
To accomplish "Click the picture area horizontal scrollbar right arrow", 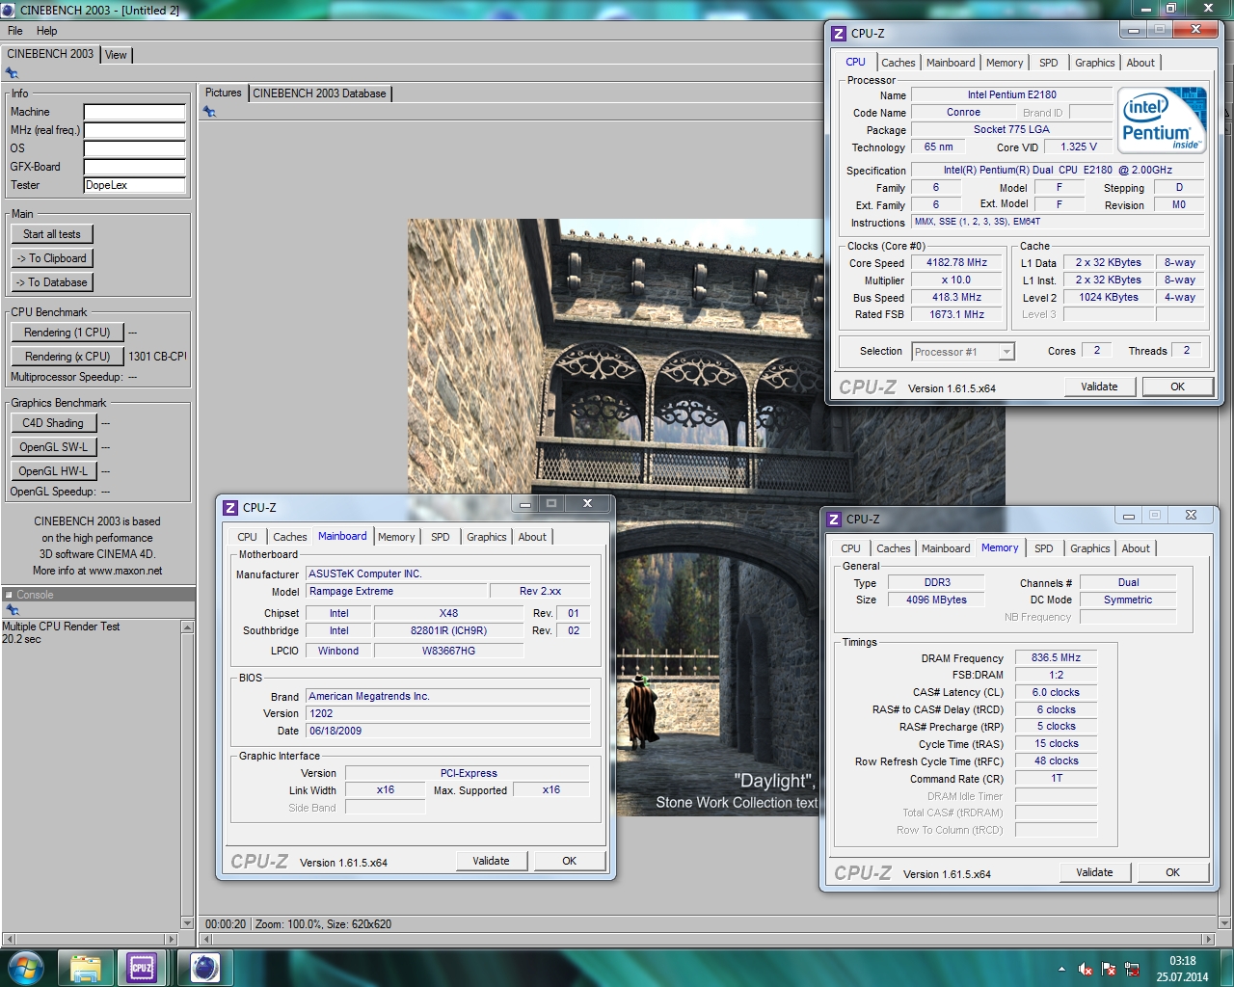I will pyautogui.click(x=1208, y=939).
